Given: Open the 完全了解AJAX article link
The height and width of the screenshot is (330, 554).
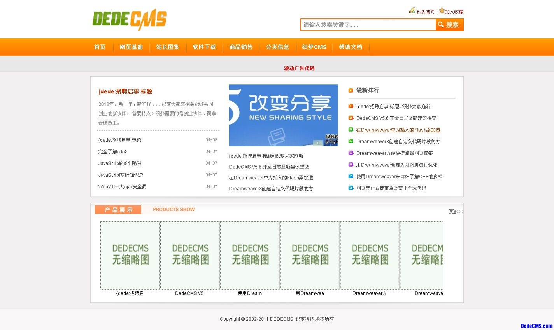Looking at the screenshot, I should pyautogui.click(x=113, y=152).
